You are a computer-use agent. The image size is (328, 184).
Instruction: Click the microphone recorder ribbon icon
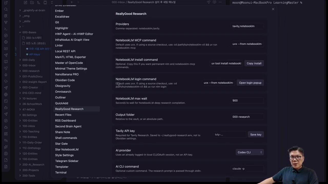[x=6, y=75]
